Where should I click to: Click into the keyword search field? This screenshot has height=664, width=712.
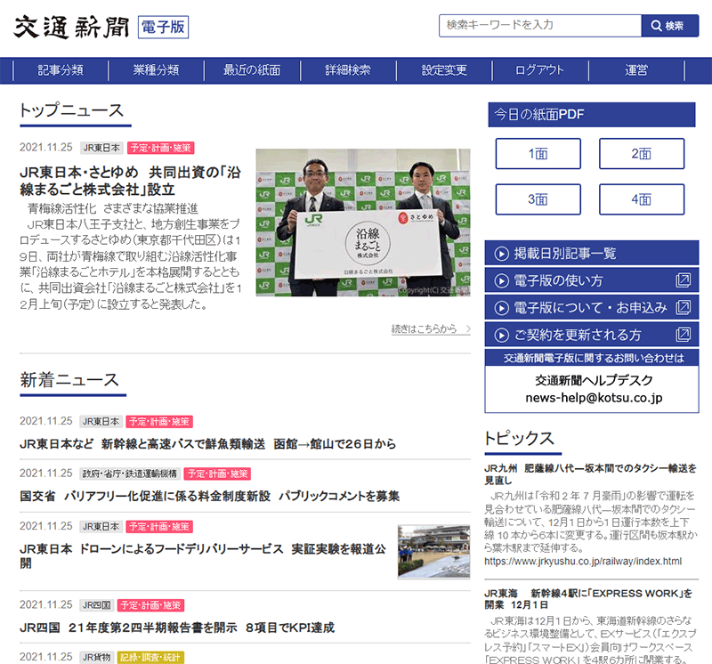click(x=539, y=26)
